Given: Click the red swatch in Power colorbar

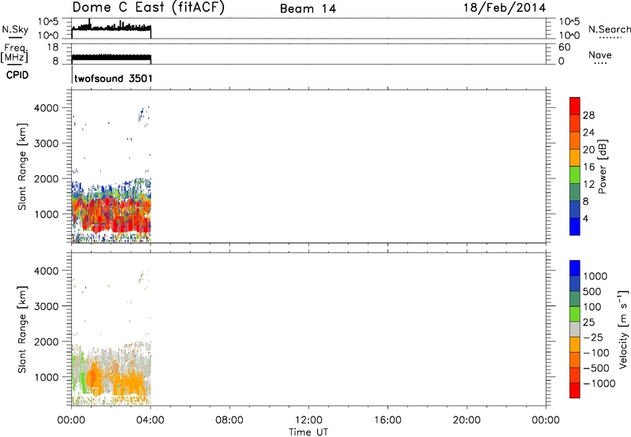Looking at the screenshot, I should [x=575, y=106].
